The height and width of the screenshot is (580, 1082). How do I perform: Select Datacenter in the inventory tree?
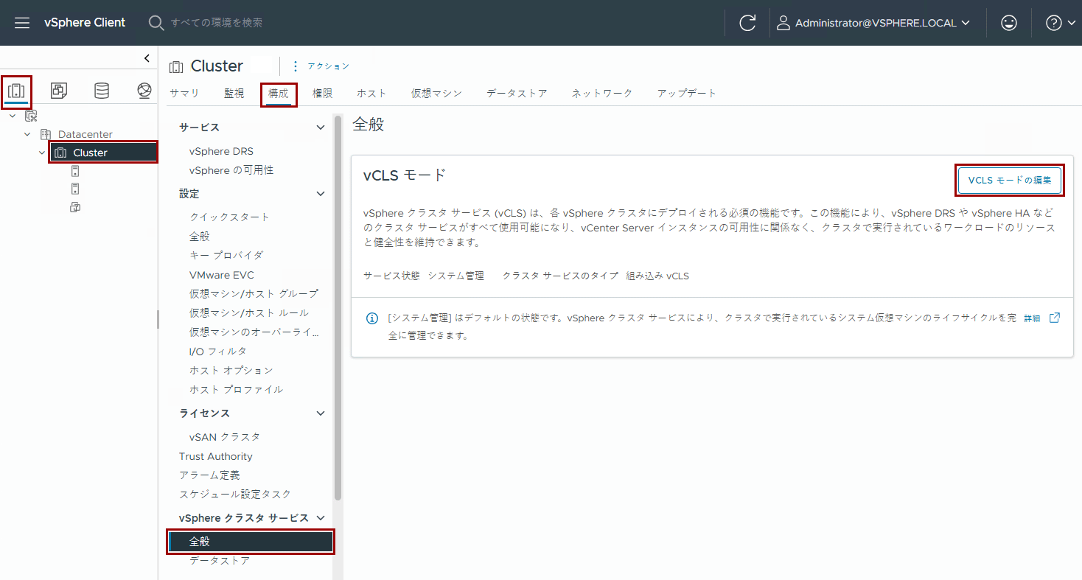pyautogui.click(x=85, y=134)
